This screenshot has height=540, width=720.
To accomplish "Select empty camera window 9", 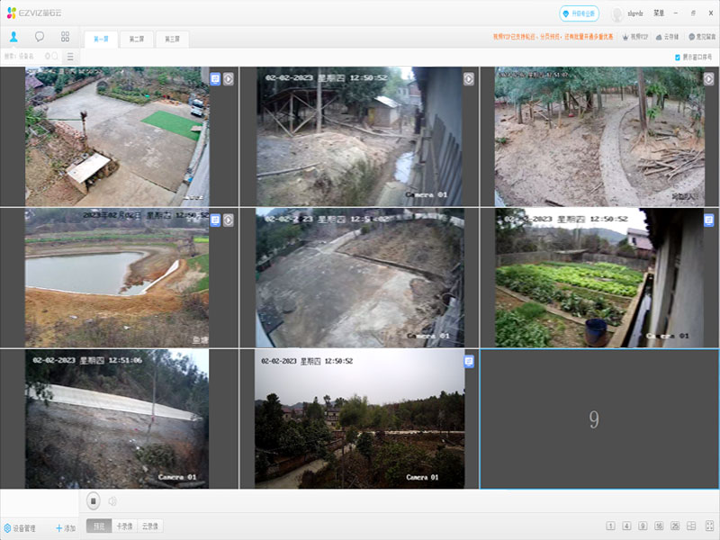I will 594,419.
